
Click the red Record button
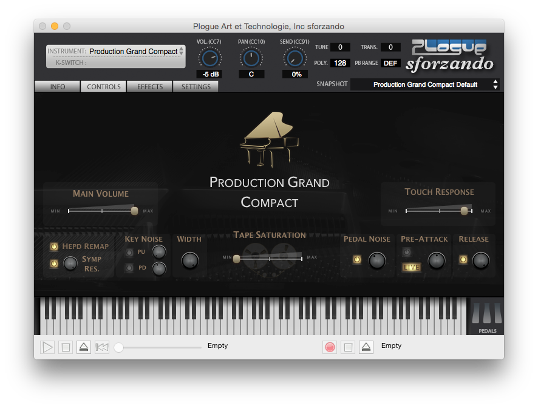(x=330, y=348)
